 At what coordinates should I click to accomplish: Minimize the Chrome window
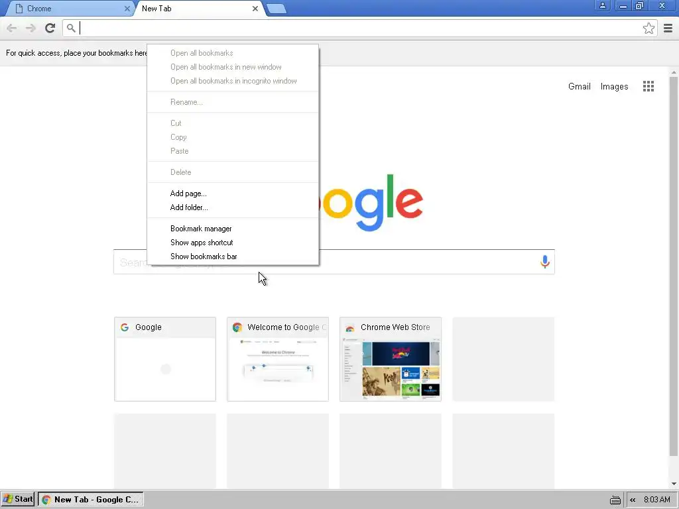(x=623, y=5)
